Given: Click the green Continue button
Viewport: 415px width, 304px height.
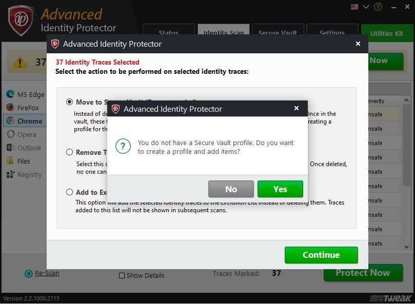Looking at the screenshot, I should [x=321, y=255].
